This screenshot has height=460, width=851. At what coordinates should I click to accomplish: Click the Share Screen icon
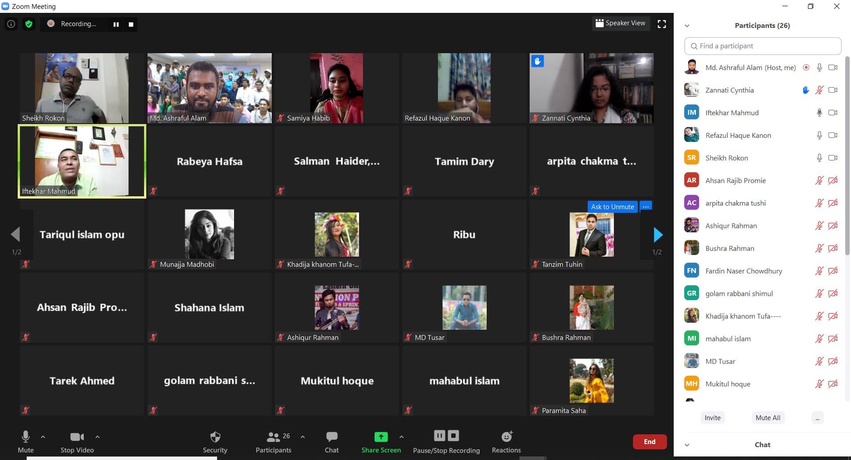coord(381,437)
